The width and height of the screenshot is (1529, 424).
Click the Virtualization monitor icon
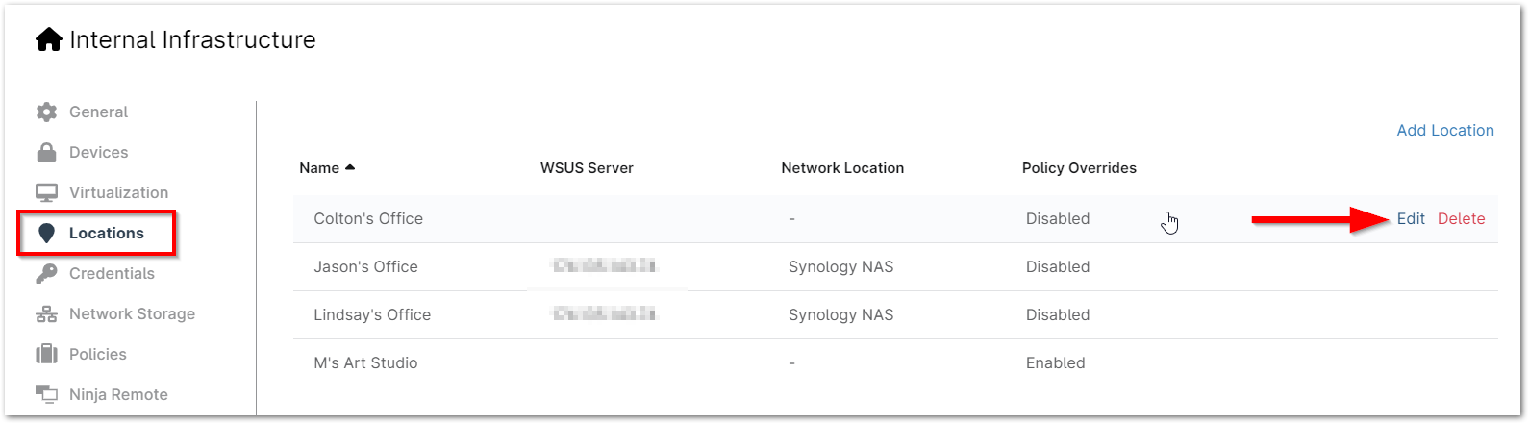click(46, 193)
